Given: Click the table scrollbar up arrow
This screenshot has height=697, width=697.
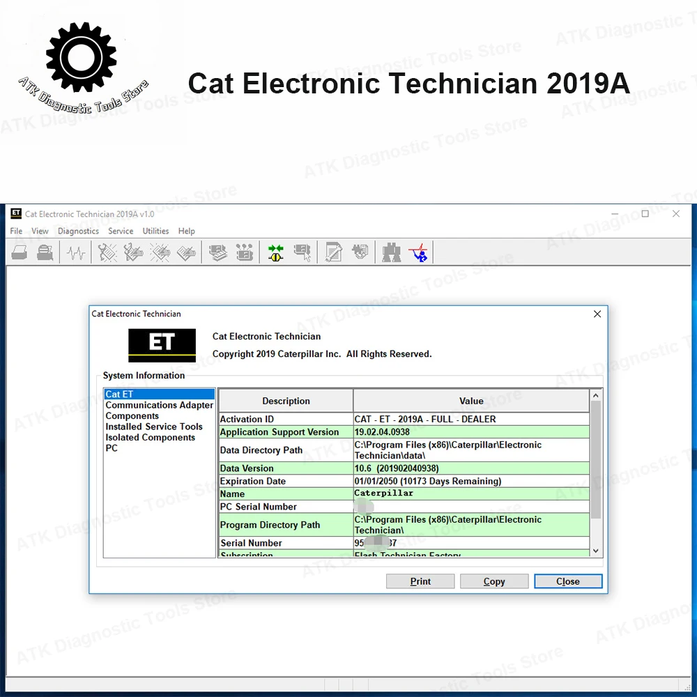Looking at the screenshot, I should click(x=596, y=396).
